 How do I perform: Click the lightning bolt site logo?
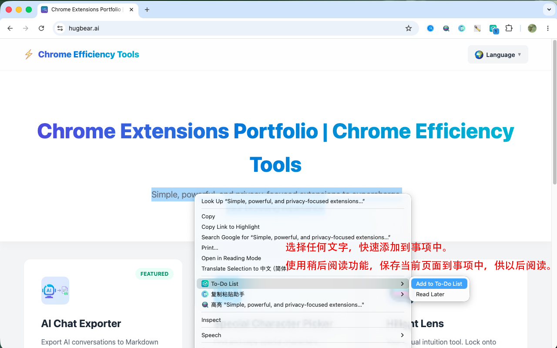click(29, 54)
